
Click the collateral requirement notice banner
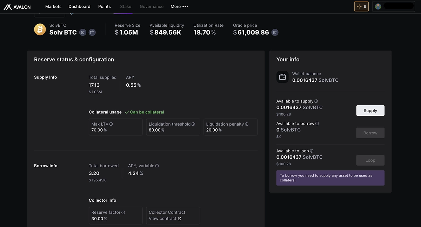coord(330,178)
